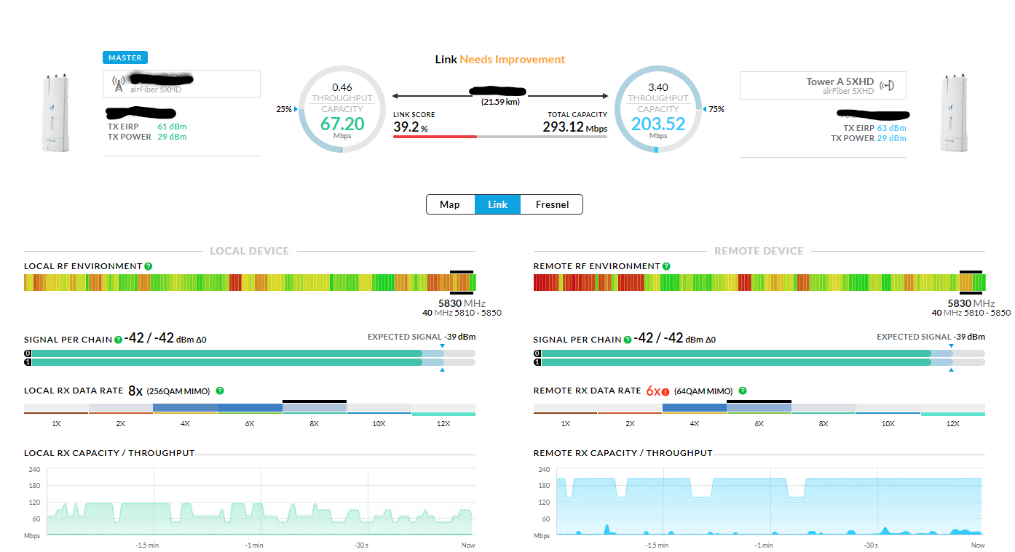This screenshot has height=552, width=1015.
Task: Click the Local RX Data Rate help icon
Action: [x=220, y=391]
